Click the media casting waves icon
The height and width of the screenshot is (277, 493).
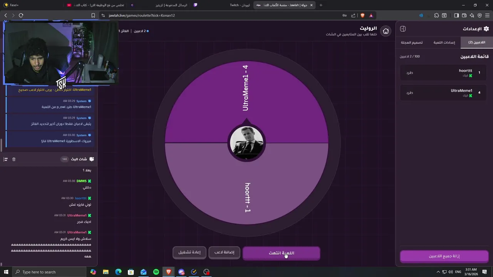tap(421, 15)
